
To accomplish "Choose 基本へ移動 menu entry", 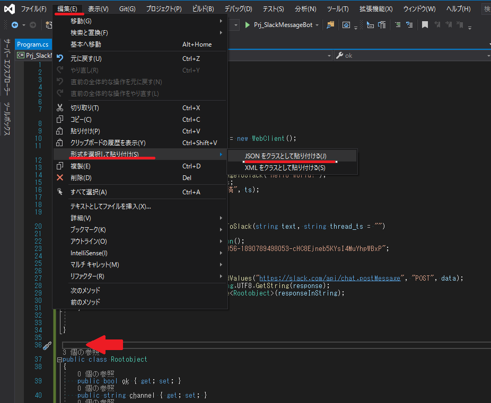I will tap(140, 44).
